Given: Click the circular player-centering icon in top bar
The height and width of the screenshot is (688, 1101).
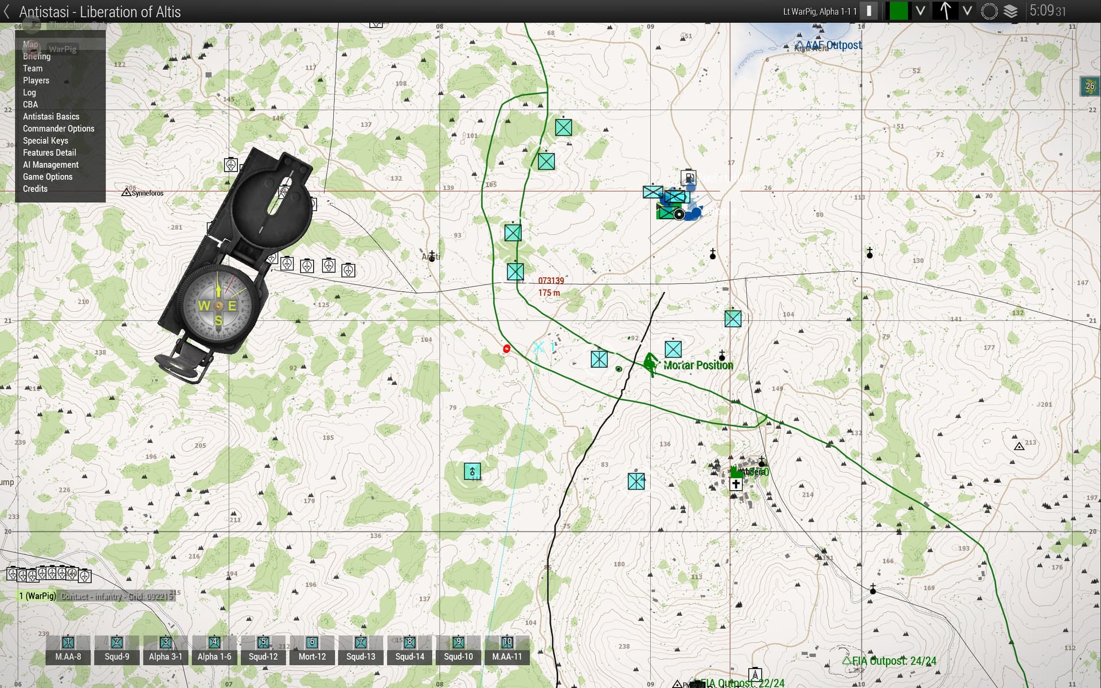Looking at the screenshot, I should (989, 11).
